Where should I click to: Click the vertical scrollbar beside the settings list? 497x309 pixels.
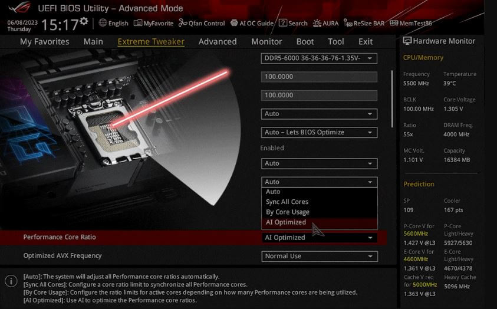pyautogui.click(x=392, y=99)
